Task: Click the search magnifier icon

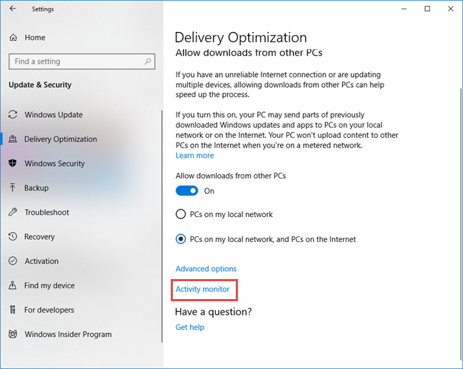Action: [148, 61]
